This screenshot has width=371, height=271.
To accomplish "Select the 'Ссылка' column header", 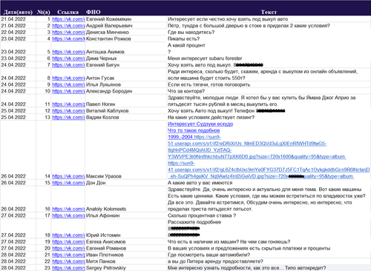I will click(68, 12).
